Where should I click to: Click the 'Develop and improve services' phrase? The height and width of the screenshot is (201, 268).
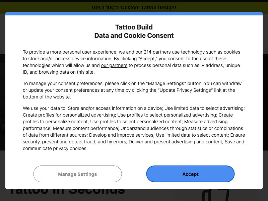[121, 135]
